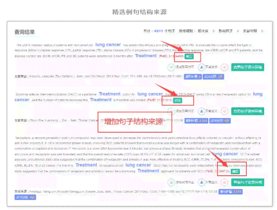Image resolution: width=277 pixels, height=210 pixels.
Task: View sentence context for the Bronchial arterial result
Action: tap(248, 111)
